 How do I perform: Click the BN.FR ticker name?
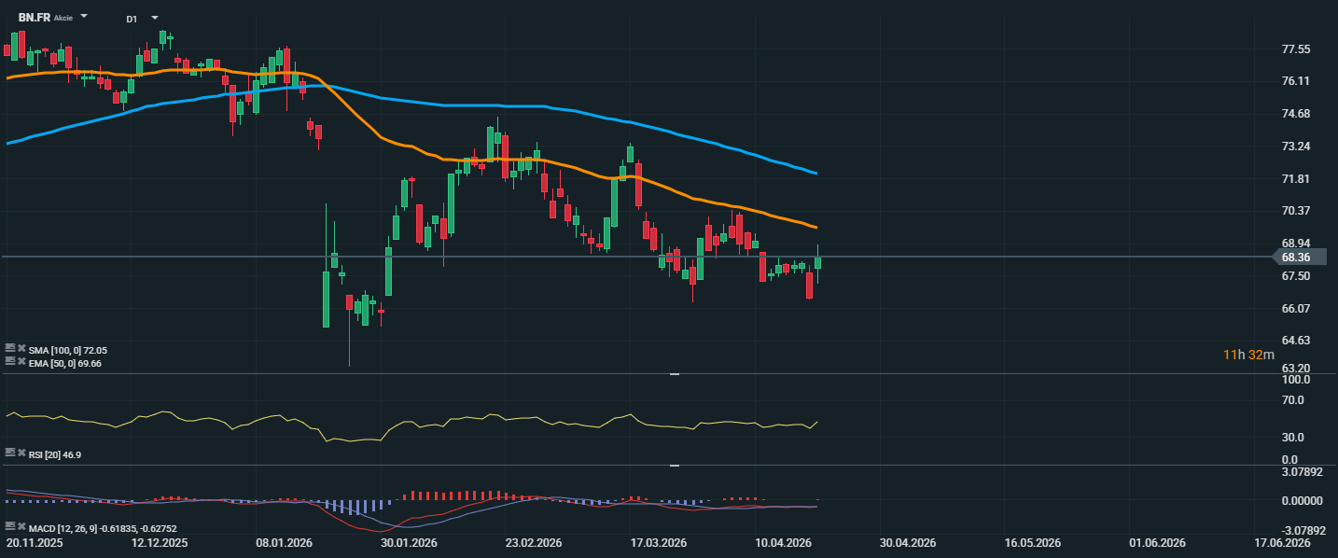(x=34, y=18)
